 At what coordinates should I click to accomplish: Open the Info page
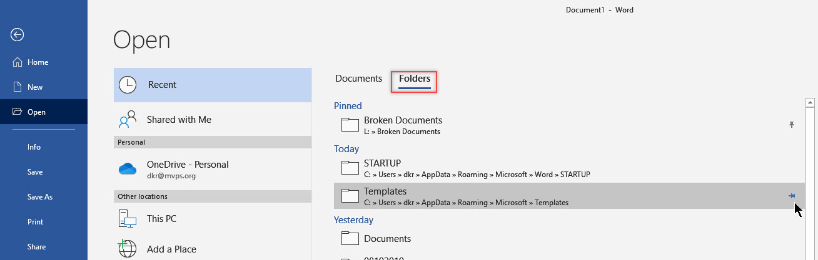click(x=44, y=147)
